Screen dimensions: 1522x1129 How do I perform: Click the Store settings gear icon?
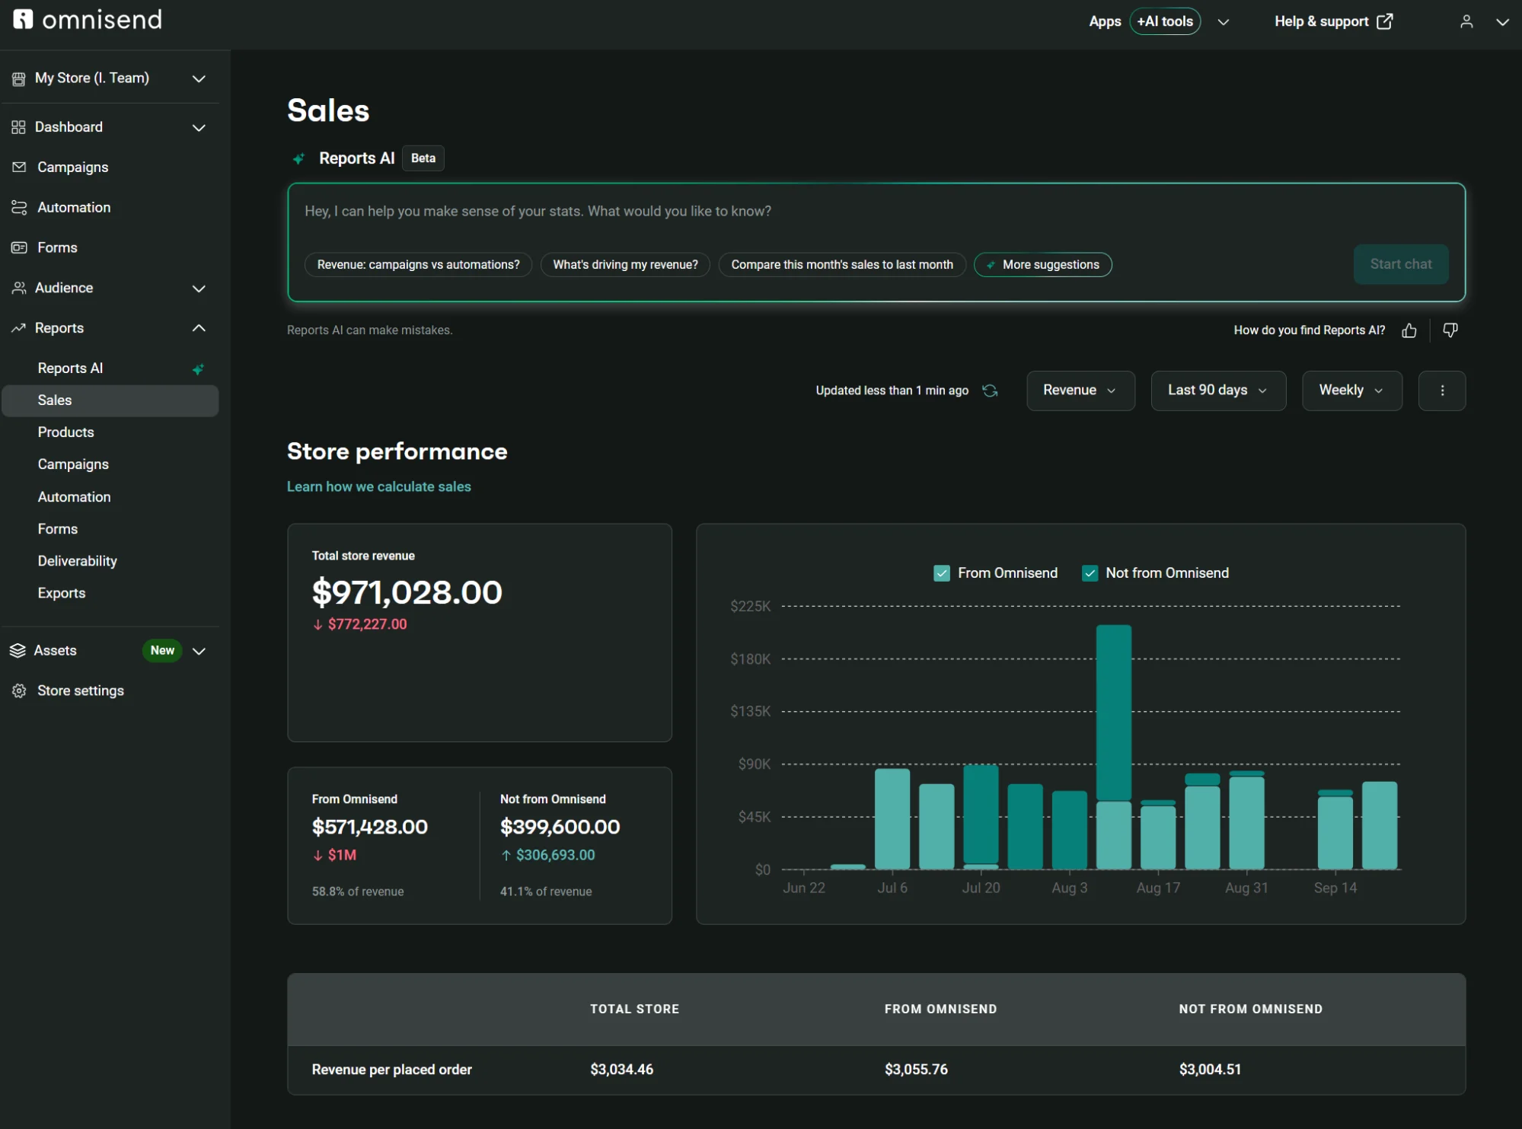coord(19,690)
